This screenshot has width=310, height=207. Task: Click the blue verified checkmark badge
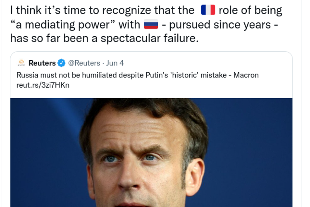click(62, 63)
